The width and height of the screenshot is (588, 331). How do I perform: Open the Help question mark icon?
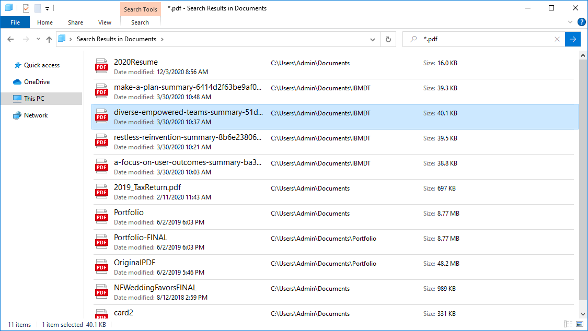pos(581,22)
